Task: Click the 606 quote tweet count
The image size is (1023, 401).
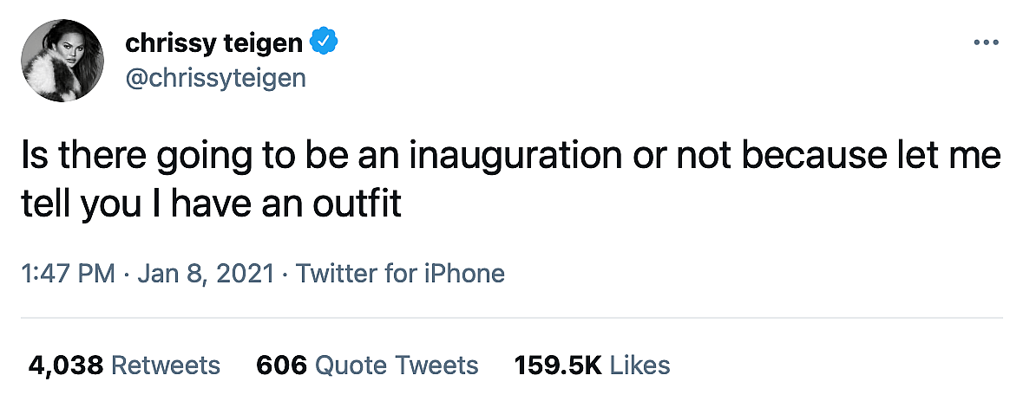Action: (x=281, y=365)
